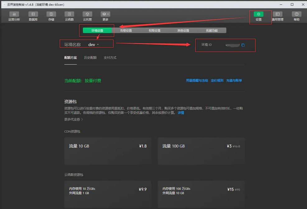Select the 流量 100 GB CDN package
The width and height of the screenshot is (307, 209).
pos(201,151)
